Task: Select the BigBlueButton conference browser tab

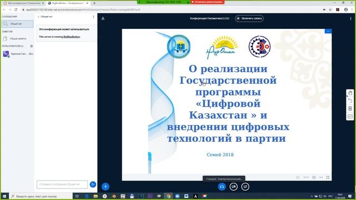Action: (67, 3)
